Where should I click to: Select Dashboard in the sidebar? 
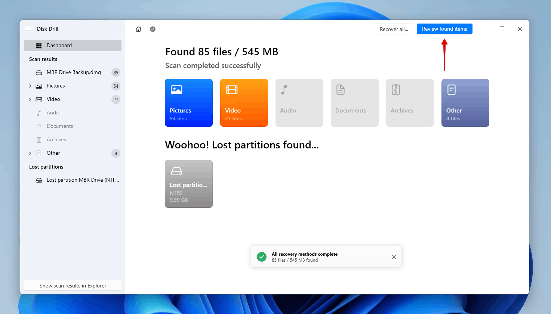[73, 46]
